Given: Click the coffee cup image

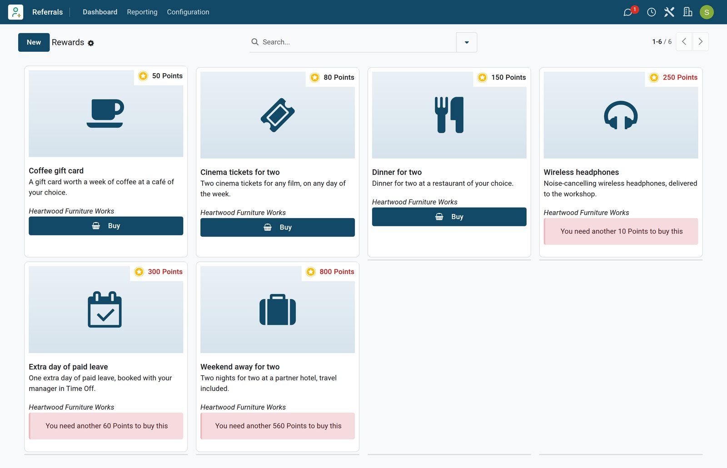Looking at the screenshot, I should pos(105,113).
